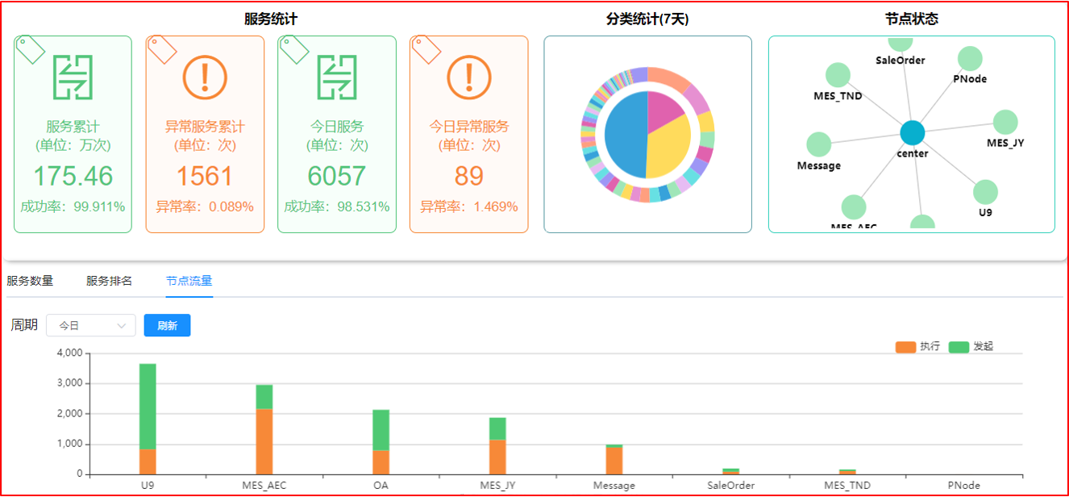
Task: Click the U9 node in the topology graph
Action: (986, 194)
